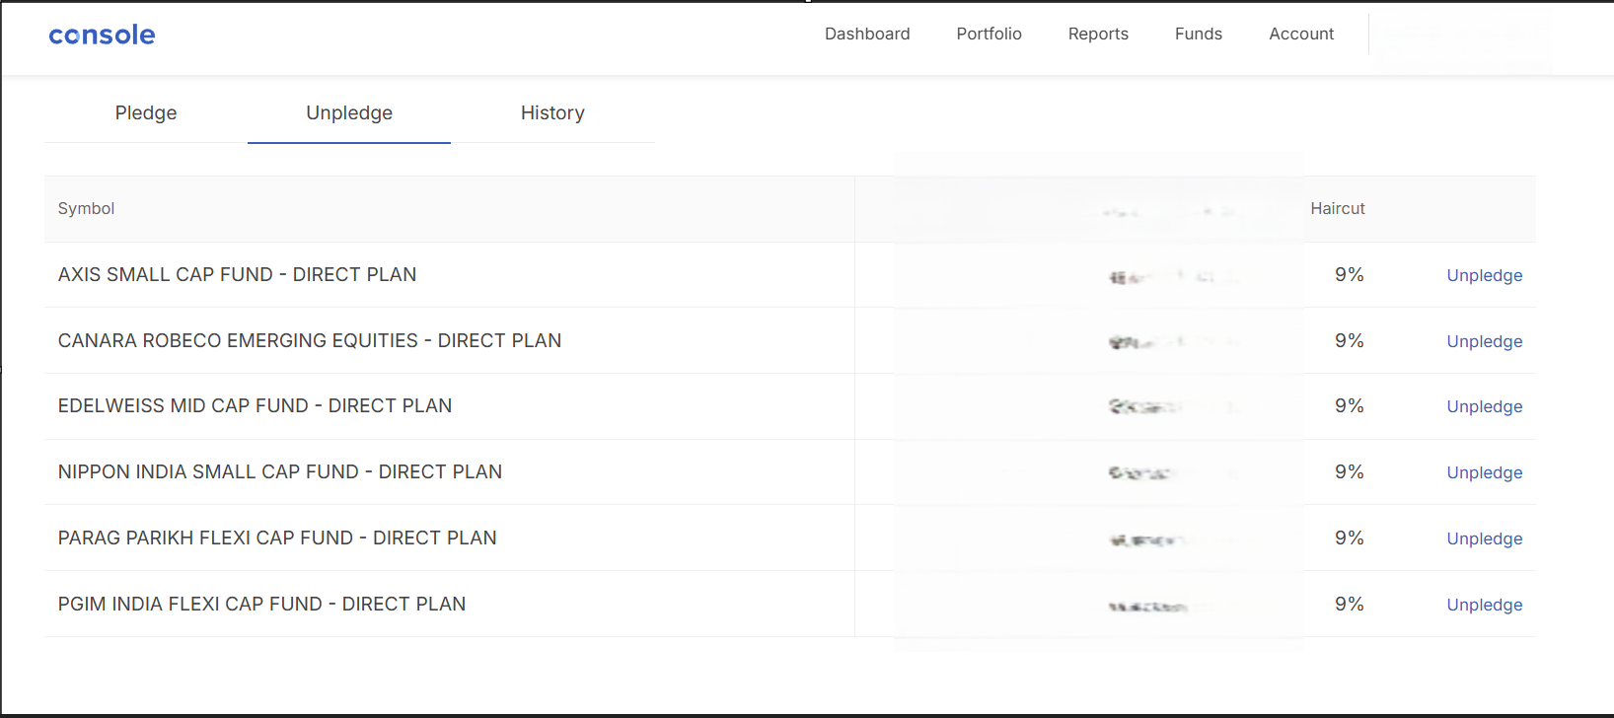Open the Account menu
Image resolution: width=1614 pixels, height=718 pixels.
[1301, 34]
